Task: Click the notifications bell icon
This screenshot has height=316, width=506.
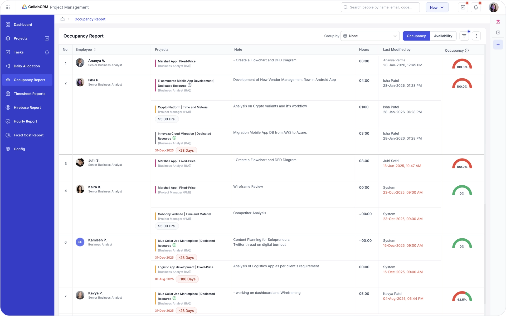Action: 476,7
